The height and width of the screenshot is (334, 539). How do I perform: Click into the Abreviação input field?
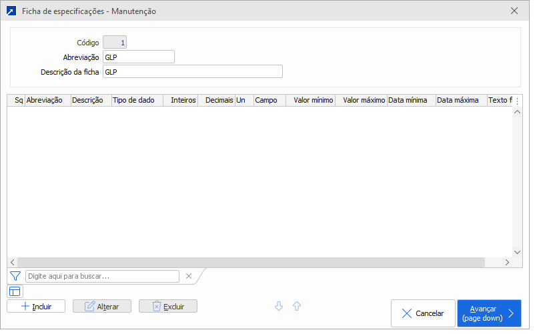point(139,57)
